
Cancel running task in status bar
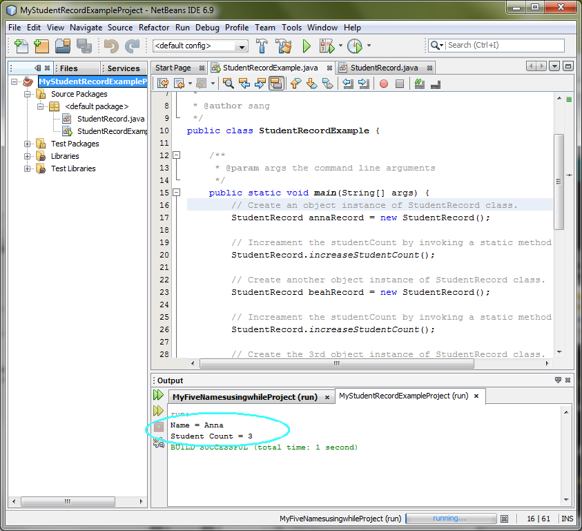504,519
